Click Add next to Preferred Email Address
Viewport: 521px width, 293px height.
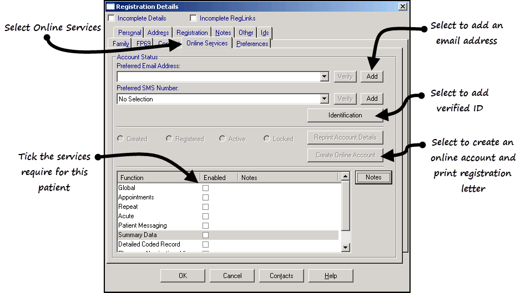coord(372,76)
